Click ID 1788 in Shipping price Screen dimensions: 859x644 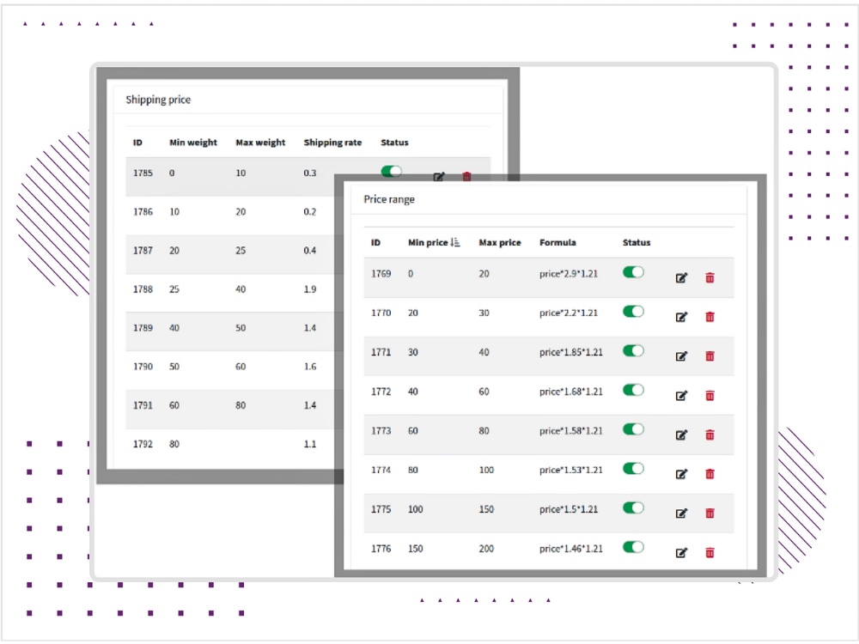tap(143, 289)
